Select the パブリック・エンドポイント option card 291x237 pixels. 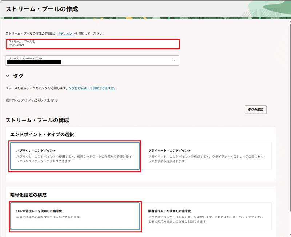75,156
